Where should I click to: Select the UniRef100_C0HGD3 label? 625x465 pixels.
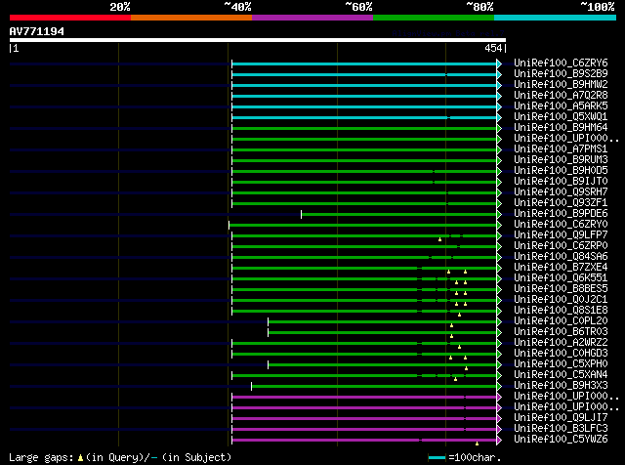561,354
